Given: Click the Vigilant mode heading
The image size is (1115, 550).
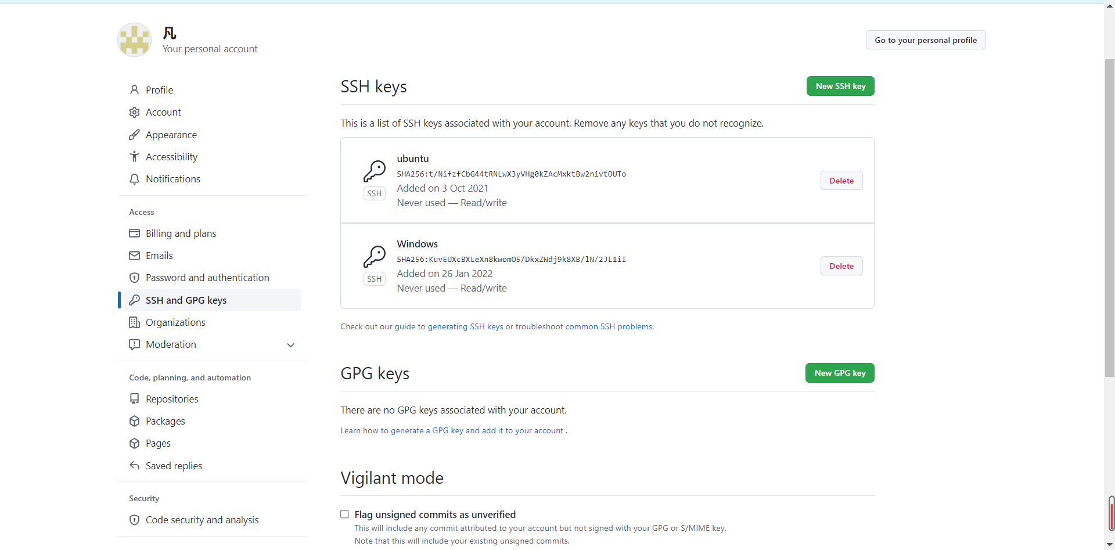Looking at the screenshot, I should click(x=392, y=478).
